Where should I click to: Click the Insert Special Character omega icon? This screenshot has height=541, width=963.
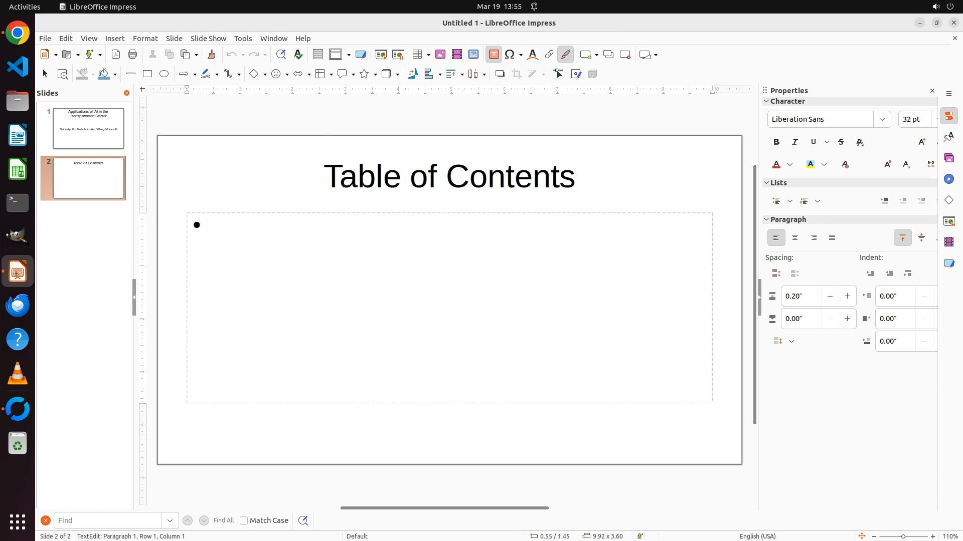point(510,55)
